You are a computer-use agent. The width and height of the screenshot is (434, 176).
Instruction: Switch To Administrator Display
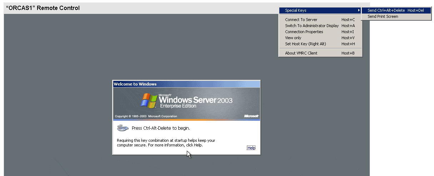(320, 26)
